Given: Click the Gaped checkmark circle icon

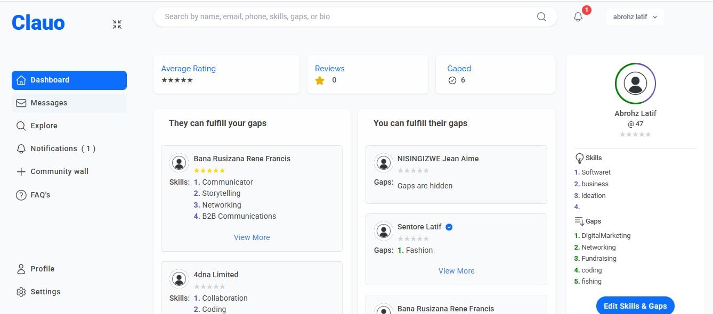Looking at the screenshot, I should tap(452, 80).
